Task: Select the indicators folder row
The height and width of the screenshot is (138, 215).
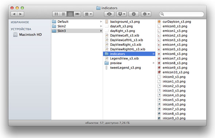Action: [x=129, y=54]
